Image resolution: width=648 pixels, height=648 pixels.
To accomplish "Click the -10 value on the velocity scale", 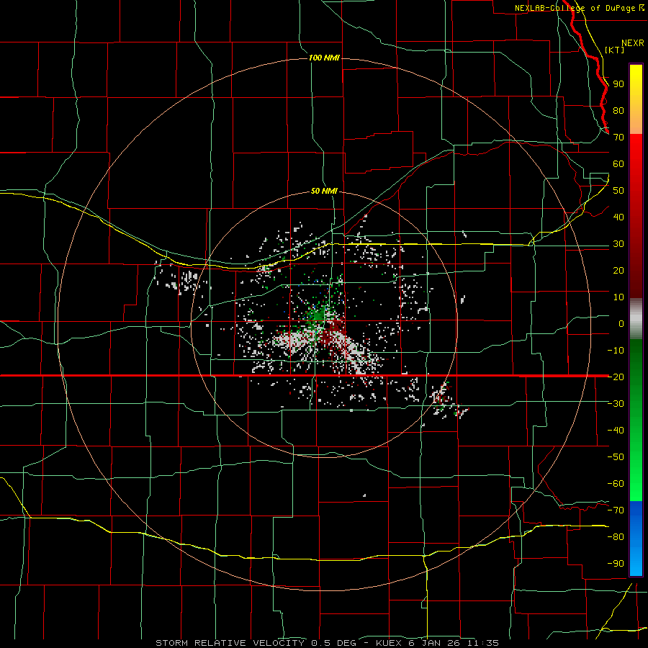I will coord(616,351).
